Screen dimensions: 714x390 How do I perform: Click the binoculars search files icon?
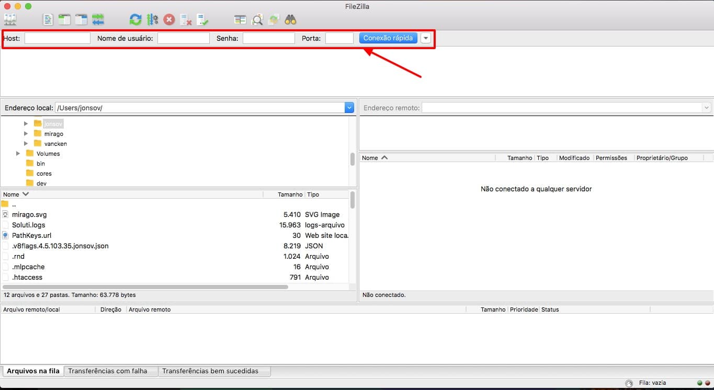tap(290, 20)
